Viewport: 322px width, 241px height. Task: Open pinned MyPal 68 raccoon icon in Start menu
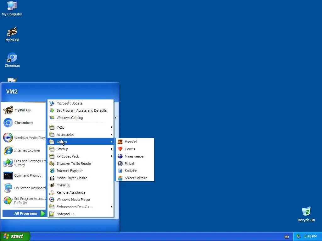pyautogui.click(x=8, y=110)
